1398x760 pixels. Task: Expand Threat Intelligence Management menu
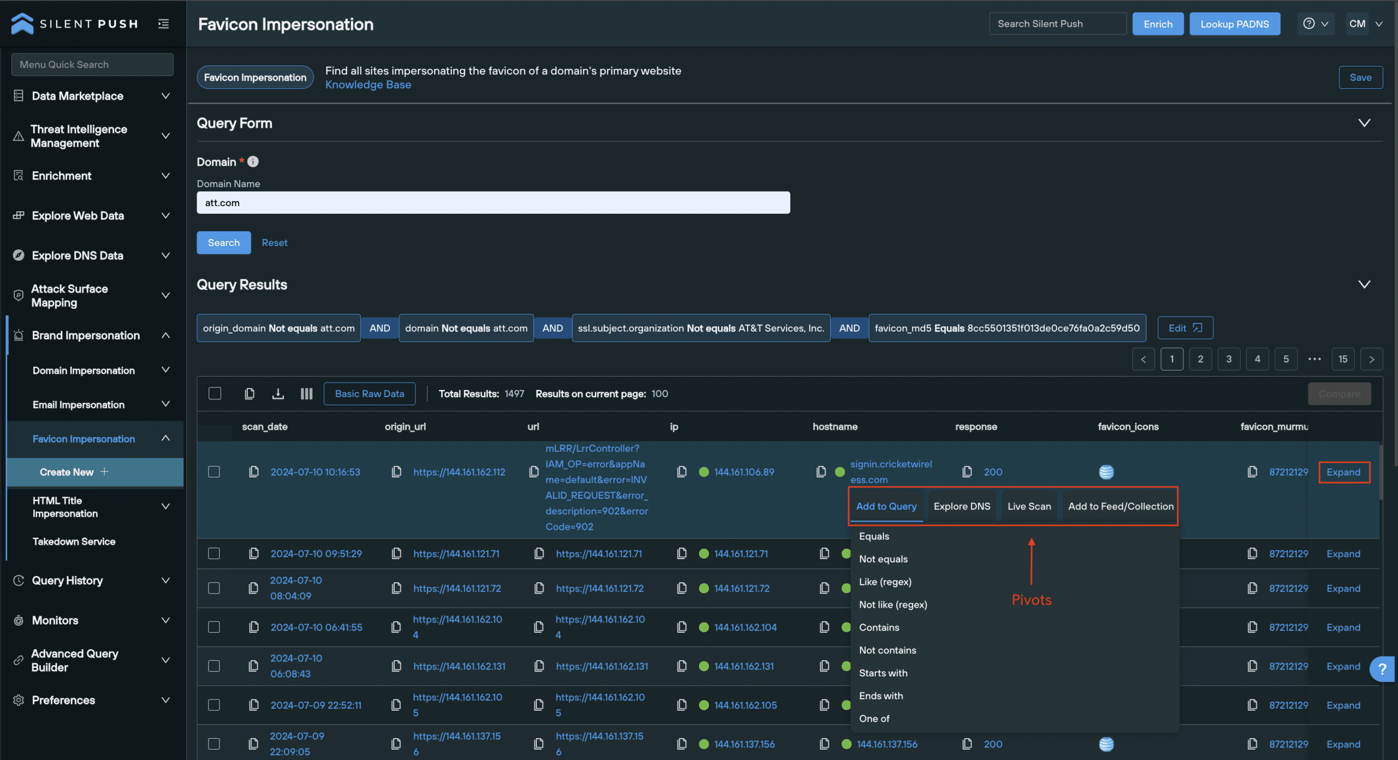pyautogui.click(x=165, y=135)
